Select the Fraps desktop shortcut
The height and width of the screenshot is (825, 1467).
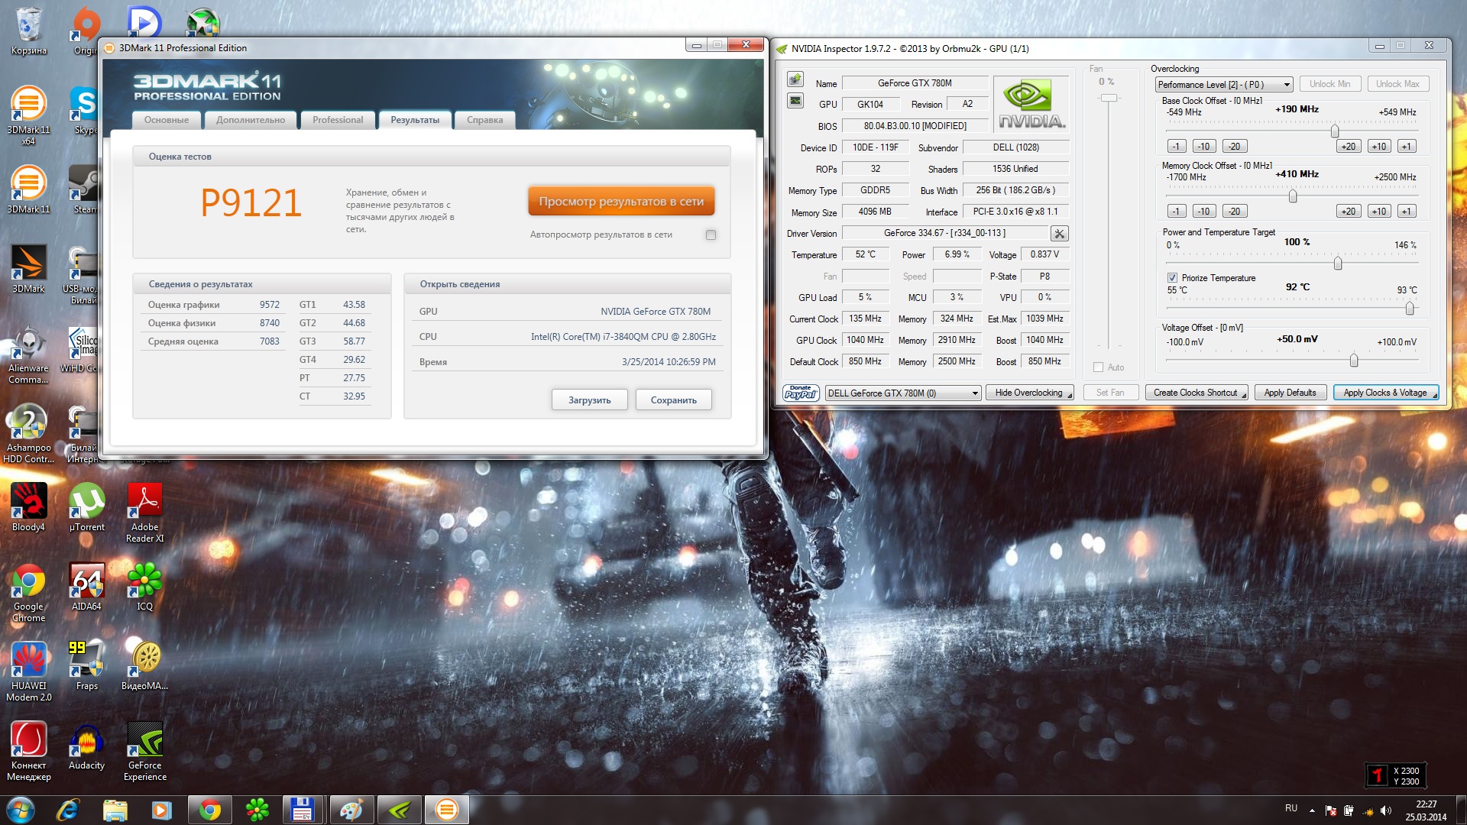[87, 666]
